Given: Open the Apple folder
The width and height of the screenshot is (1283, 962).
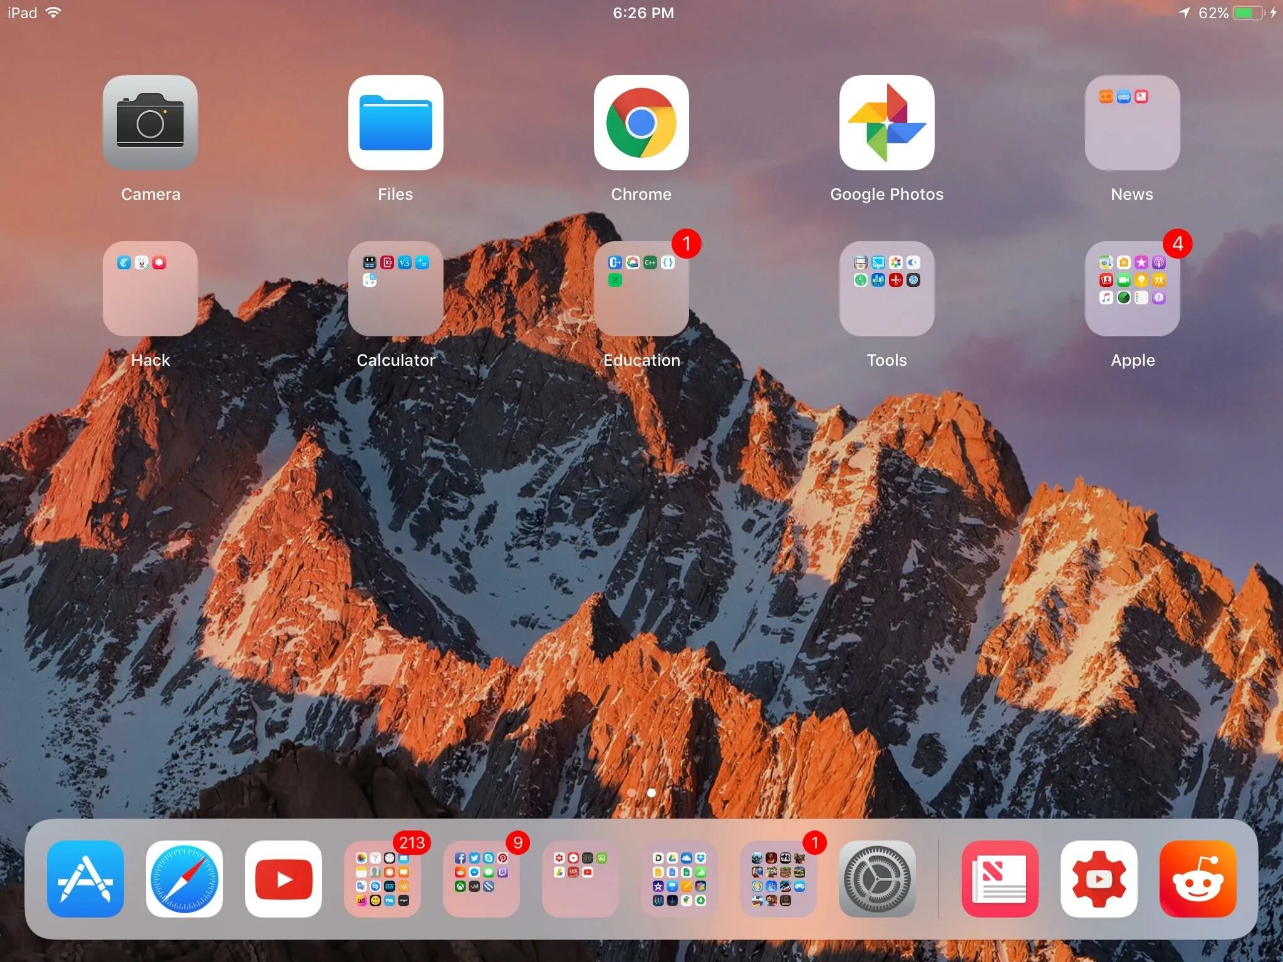Looking at the screenshot, I should [1132, 289].
